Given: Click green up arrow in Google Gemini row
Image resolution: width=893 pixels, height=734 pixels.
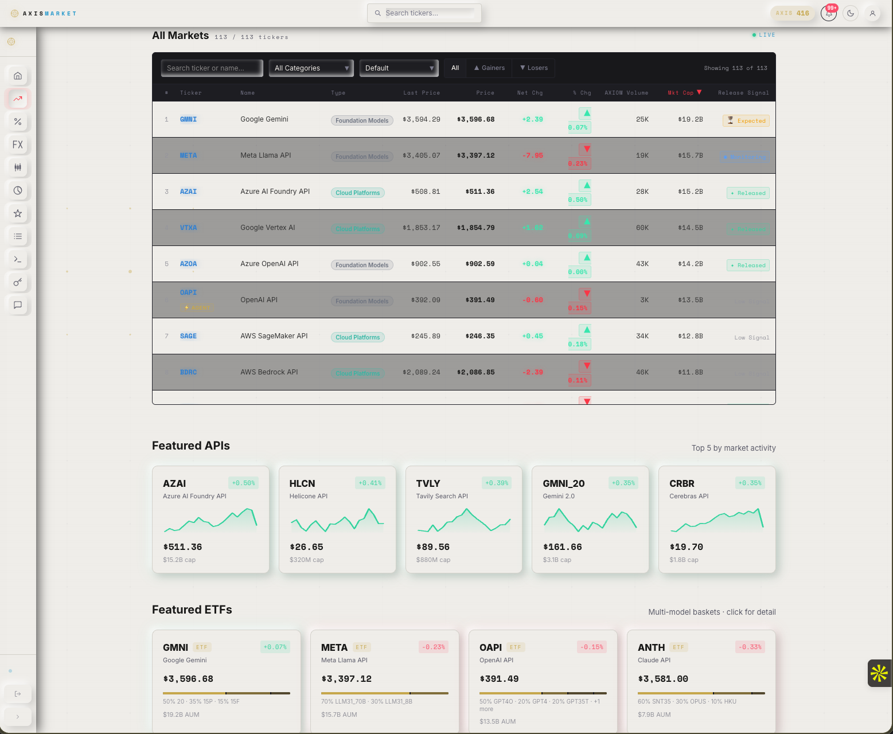Looking at the screenshot, I should pos(586,113).
